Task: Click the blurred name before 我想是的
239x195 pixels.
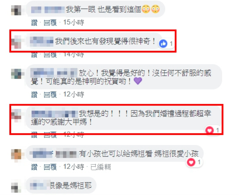Action: pyautogui.click(x=55, y=114)
